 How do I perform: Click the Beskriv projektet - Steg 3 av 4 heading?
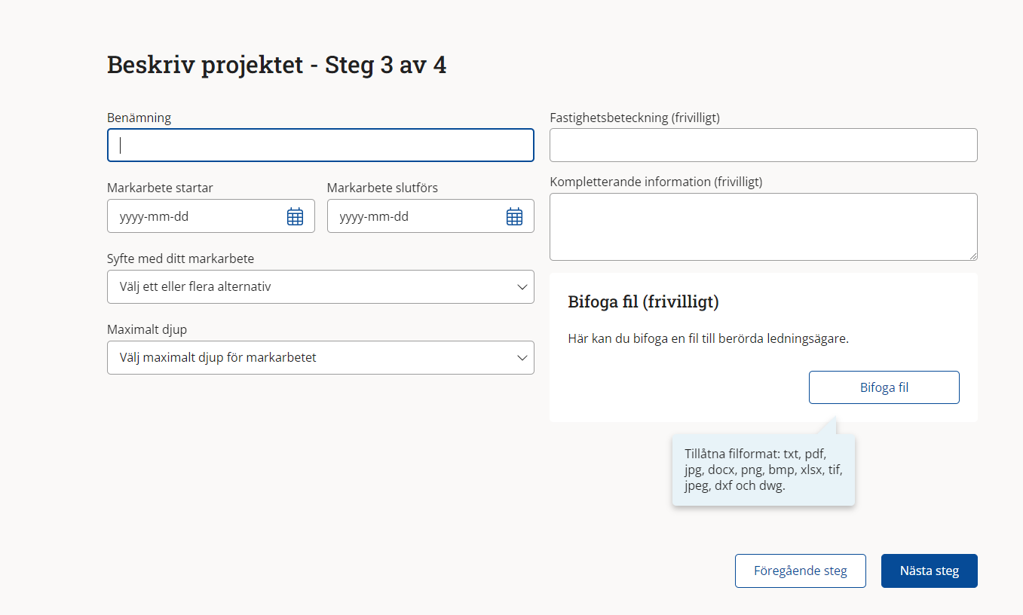pyautogui.click(x=277, y=65)
